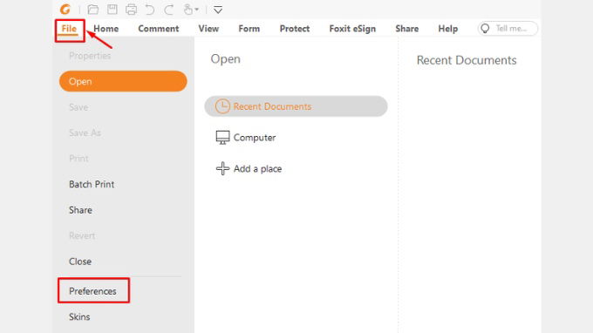This screenshot has height=333, width=593.
Task: Open the Share ribbon tab
Action: pyautogui.click(x=407, y=29)
